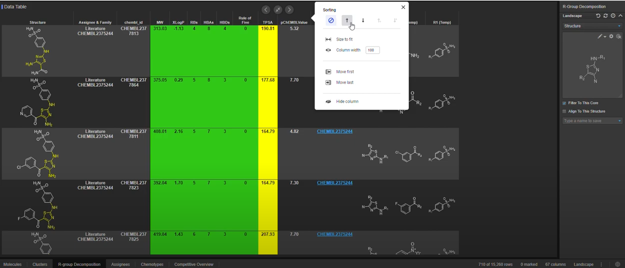Uncheck Filter To This Core
625x268 pixels.
coord(564,103)
